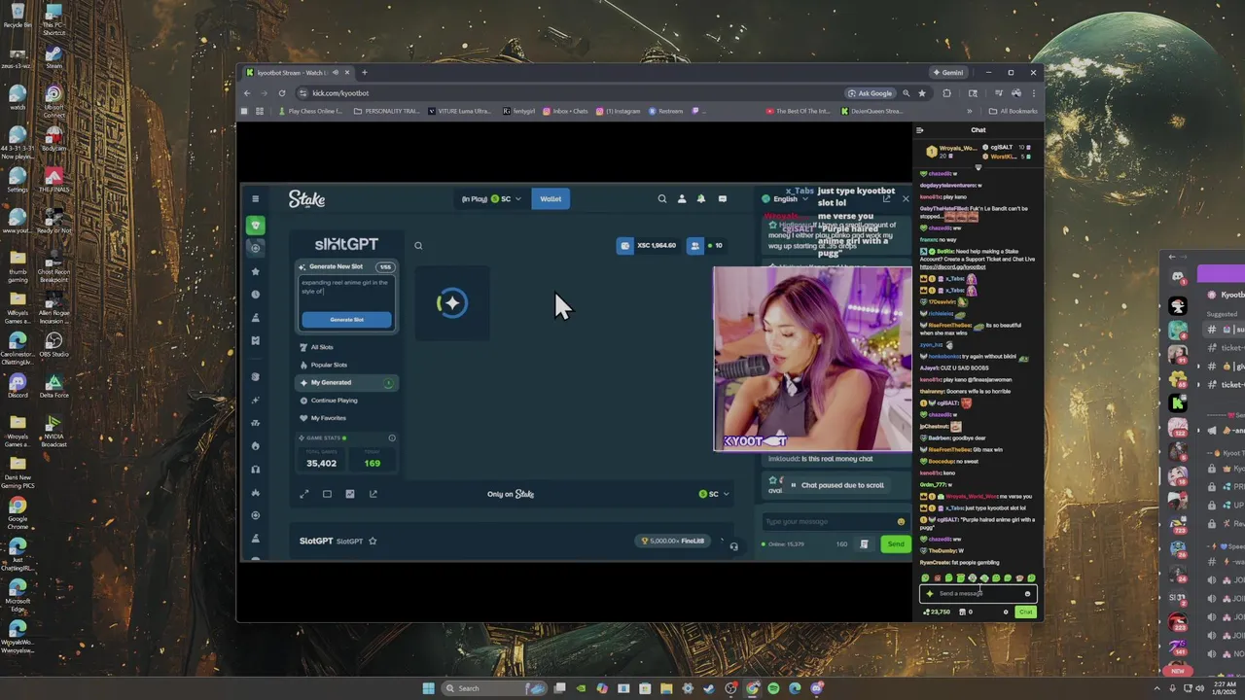Click the Stake logo
This screenshot has height=700, width=1245.
click(306, 199)
